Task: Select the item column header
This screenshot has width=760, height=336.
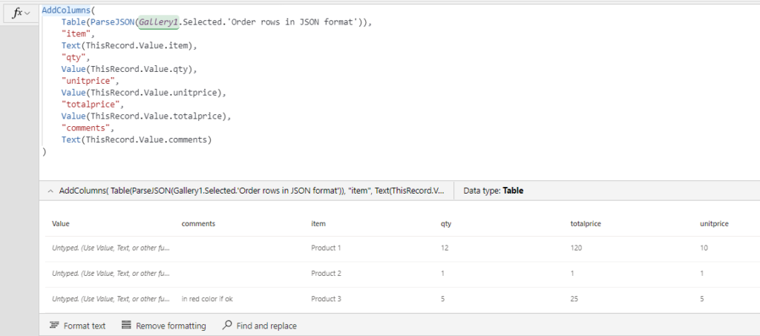Action: coord(319,223)
